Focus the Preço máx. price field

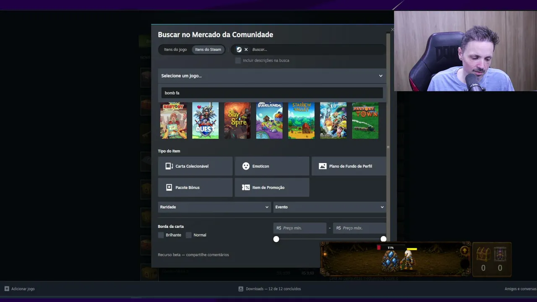pos(360,228)
